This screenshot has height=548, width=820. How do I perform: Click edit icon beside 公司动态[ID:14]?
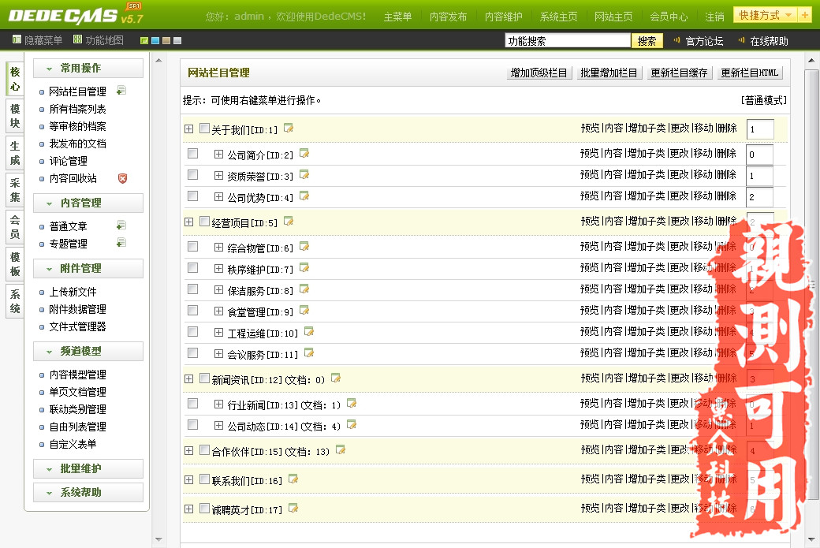click(x=352, y=424)
